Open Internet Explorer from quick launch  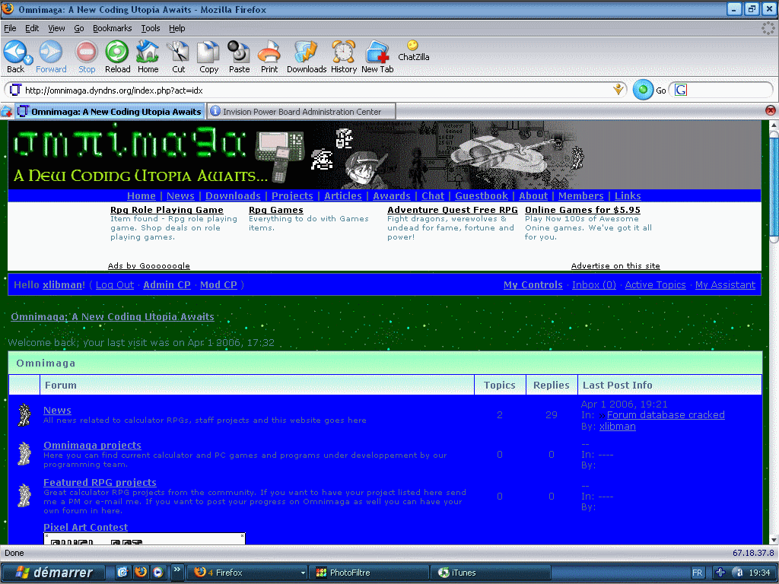point(122,572)
